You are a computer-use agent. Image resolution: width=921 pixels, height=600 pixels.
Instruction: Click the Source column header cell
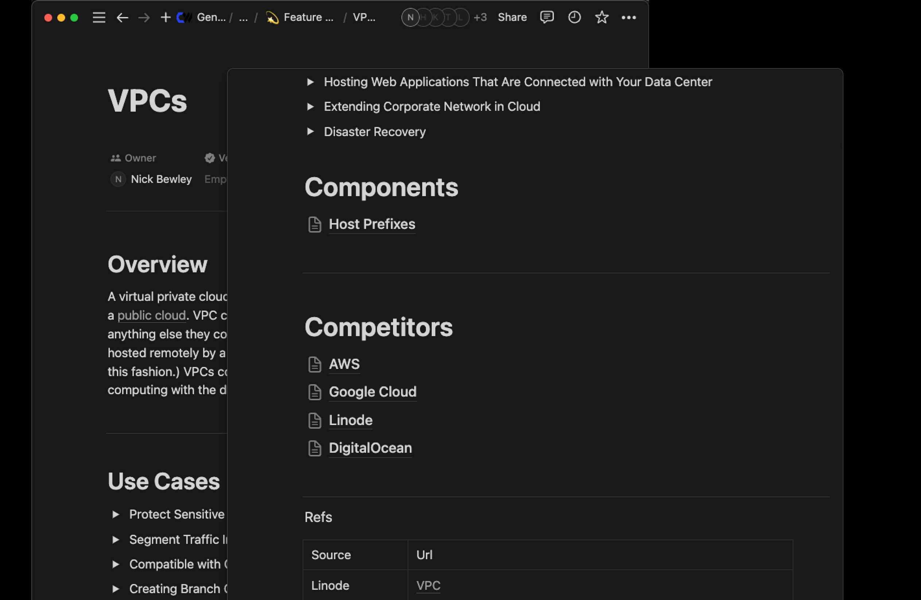[355, 555]
